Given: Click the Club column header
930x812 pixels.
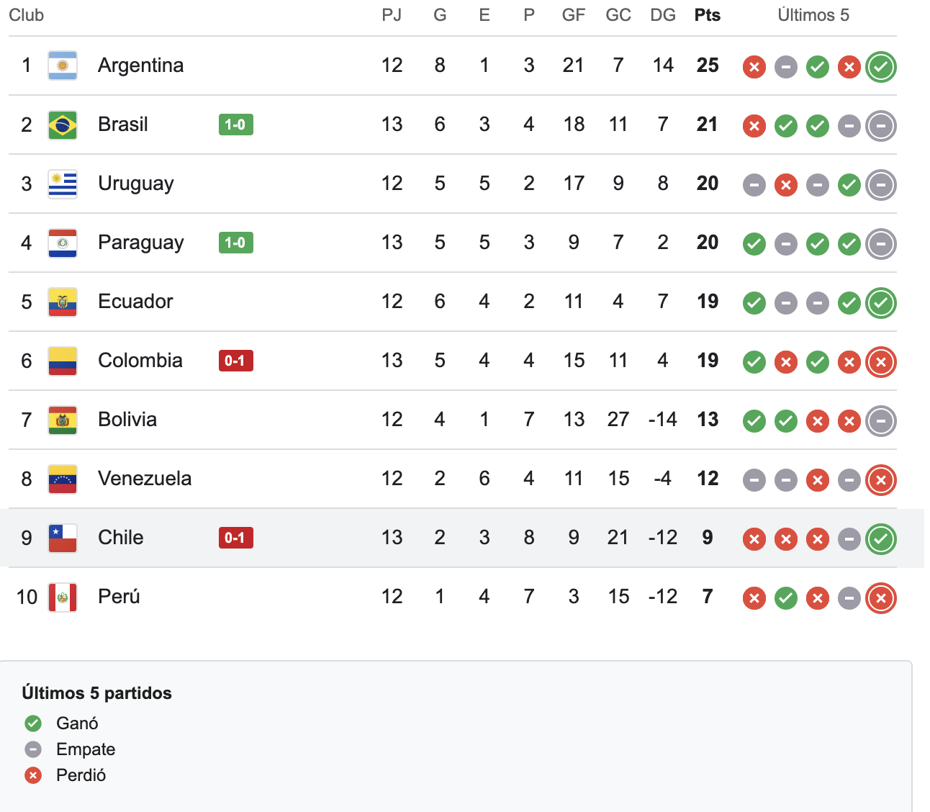Looking at the screenshot, I should point(27,15).
